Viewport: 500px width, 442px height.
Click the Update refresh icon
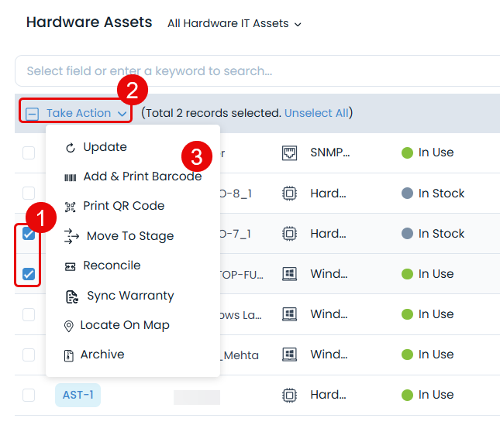pyautogui.click(x=71, y=147)
